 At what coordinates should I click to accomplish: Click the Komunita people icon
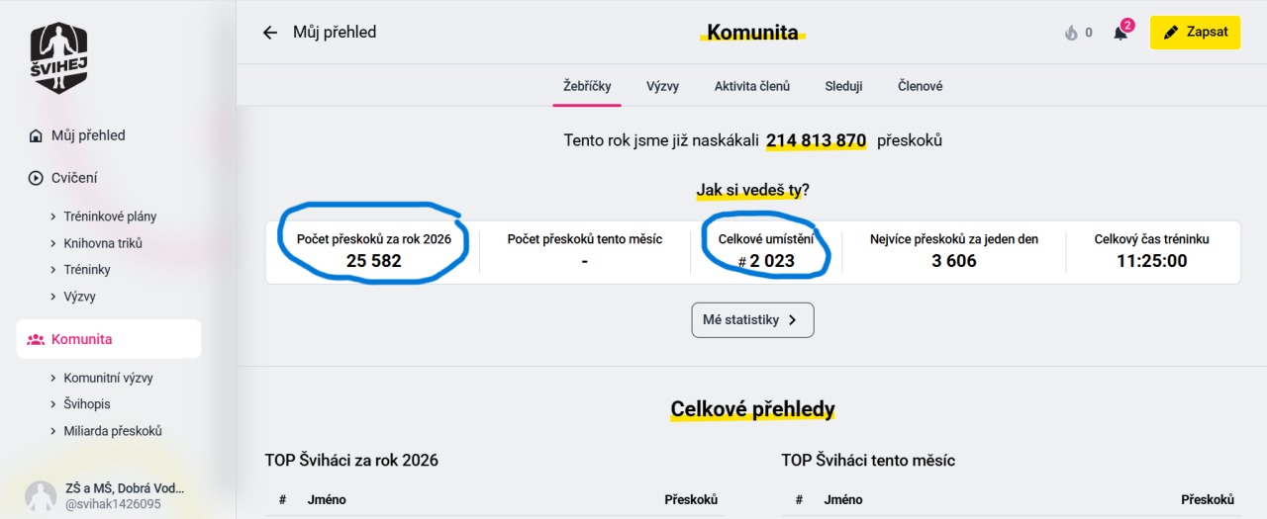[x=36, y=339]
